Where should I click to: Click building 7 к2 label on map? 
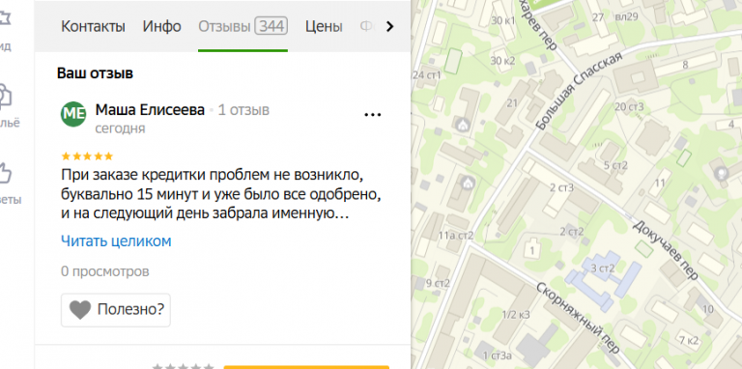[x=689, y=340]
